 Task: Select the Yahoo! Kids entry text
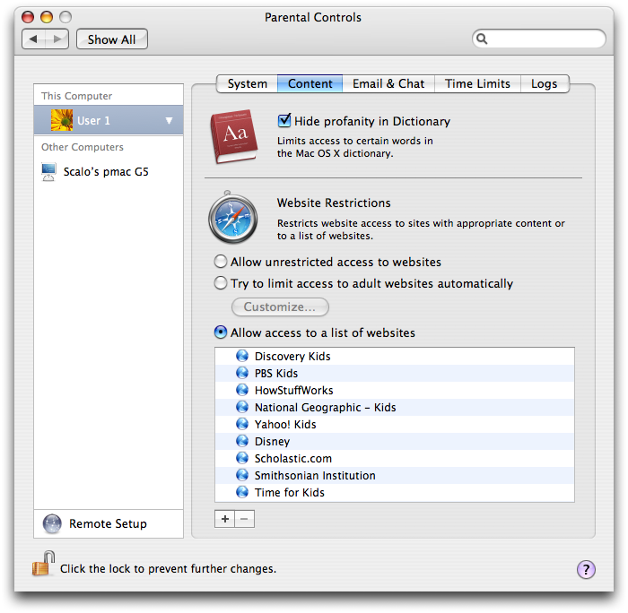pos(285,424)
